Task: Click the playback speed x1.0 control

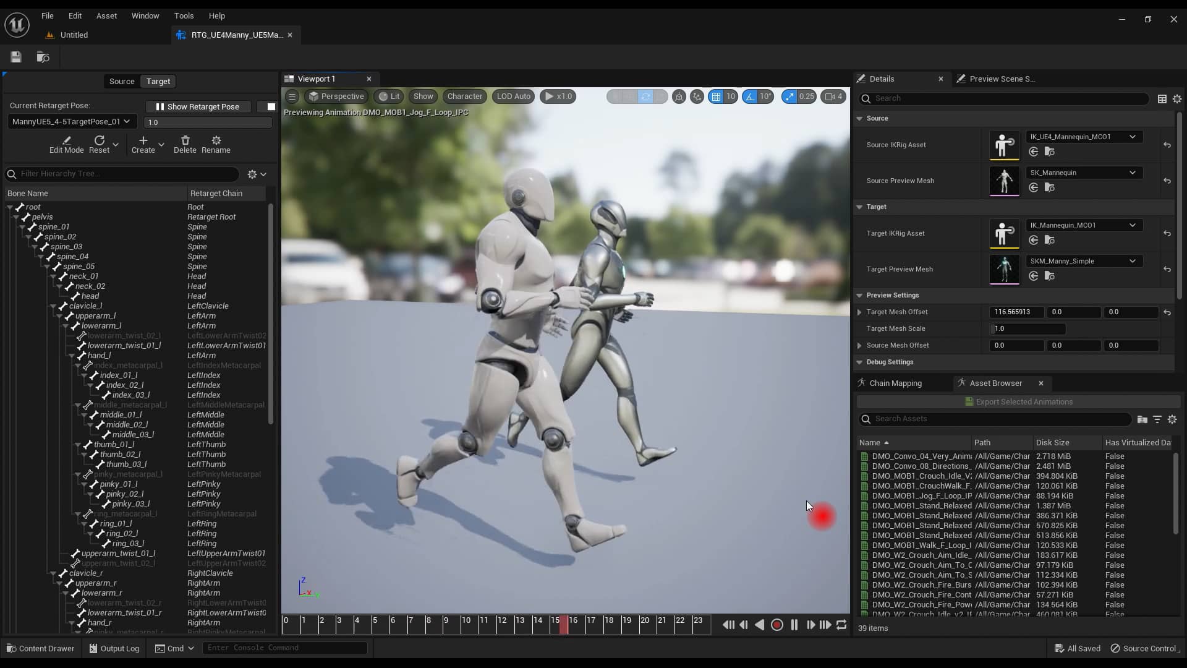Action: [x=558, y=96]
